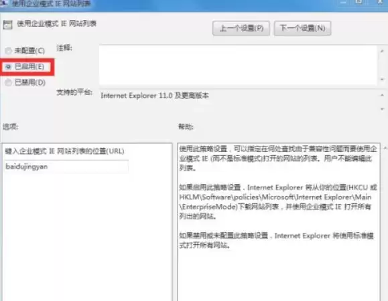
Task: Click the help description text panel
Action: 279,222
